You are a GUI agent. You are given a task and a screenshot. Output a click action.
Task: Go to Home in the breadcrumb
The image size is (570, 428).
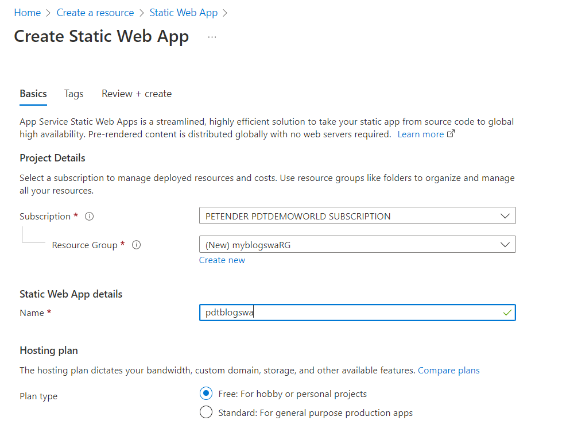[x=28, y=13]
